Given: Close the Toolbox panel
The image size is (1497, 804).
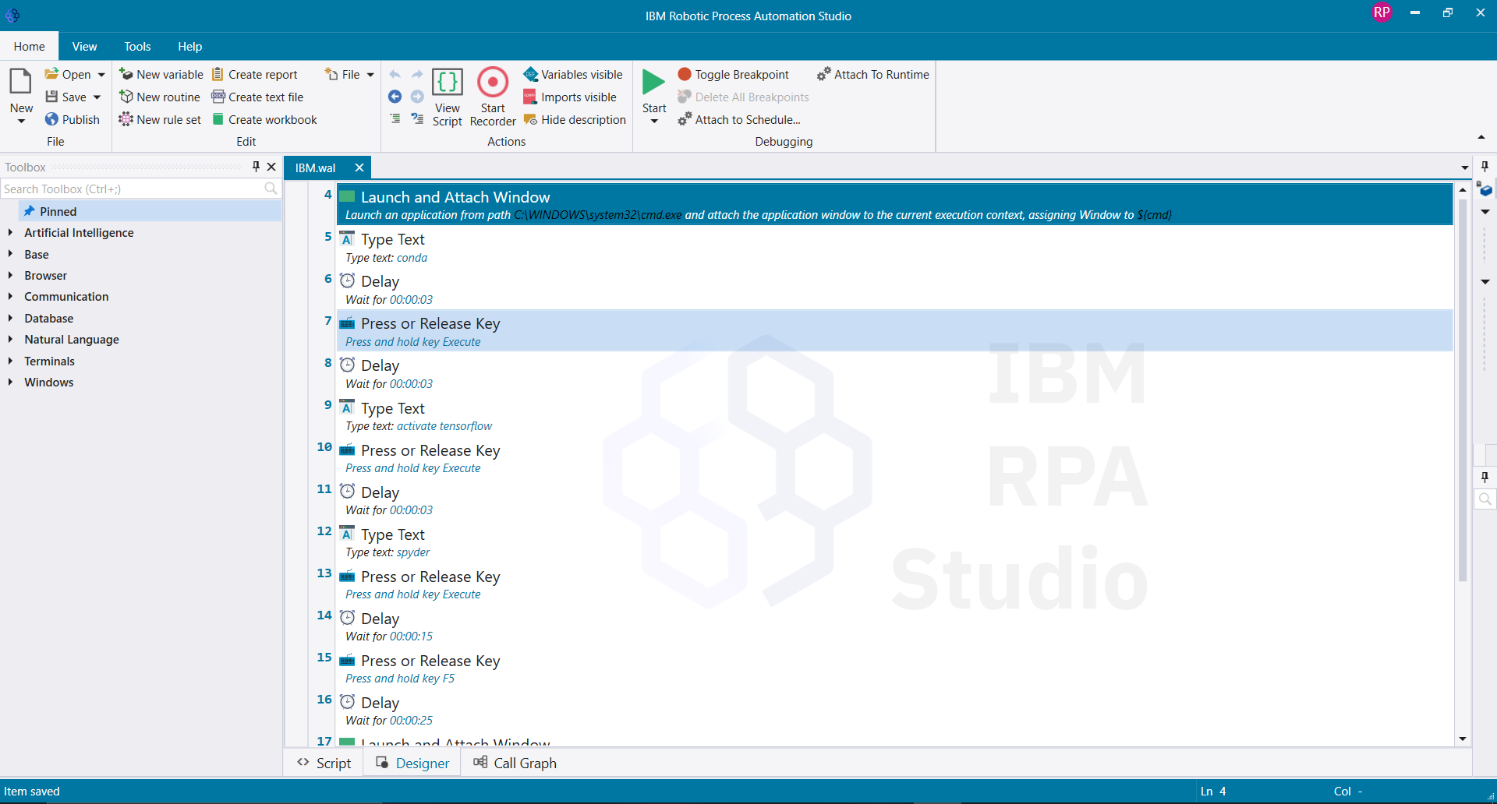Looking at the screenshot, I should click(271, 167).
